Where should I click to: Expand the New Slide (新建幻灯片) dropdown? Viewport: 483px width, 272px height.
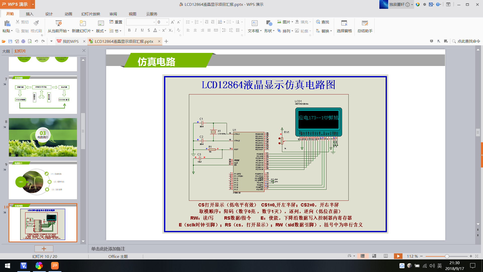click(93, 31)
